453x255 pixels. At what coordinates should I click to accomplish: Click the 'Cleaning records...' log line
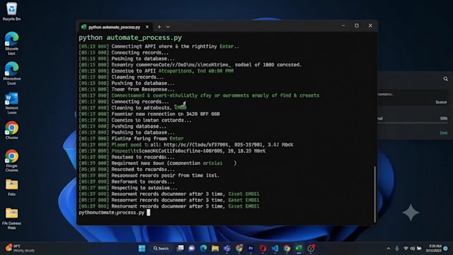(x=121, y=77)
